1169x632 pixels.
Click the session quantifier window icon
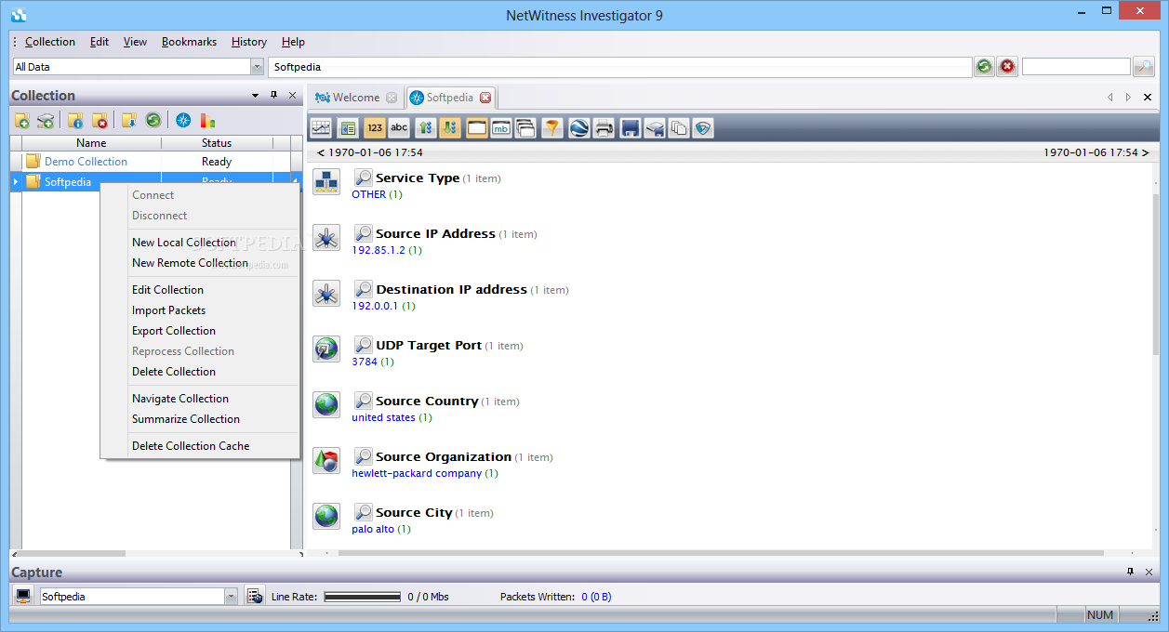(477, 128)
